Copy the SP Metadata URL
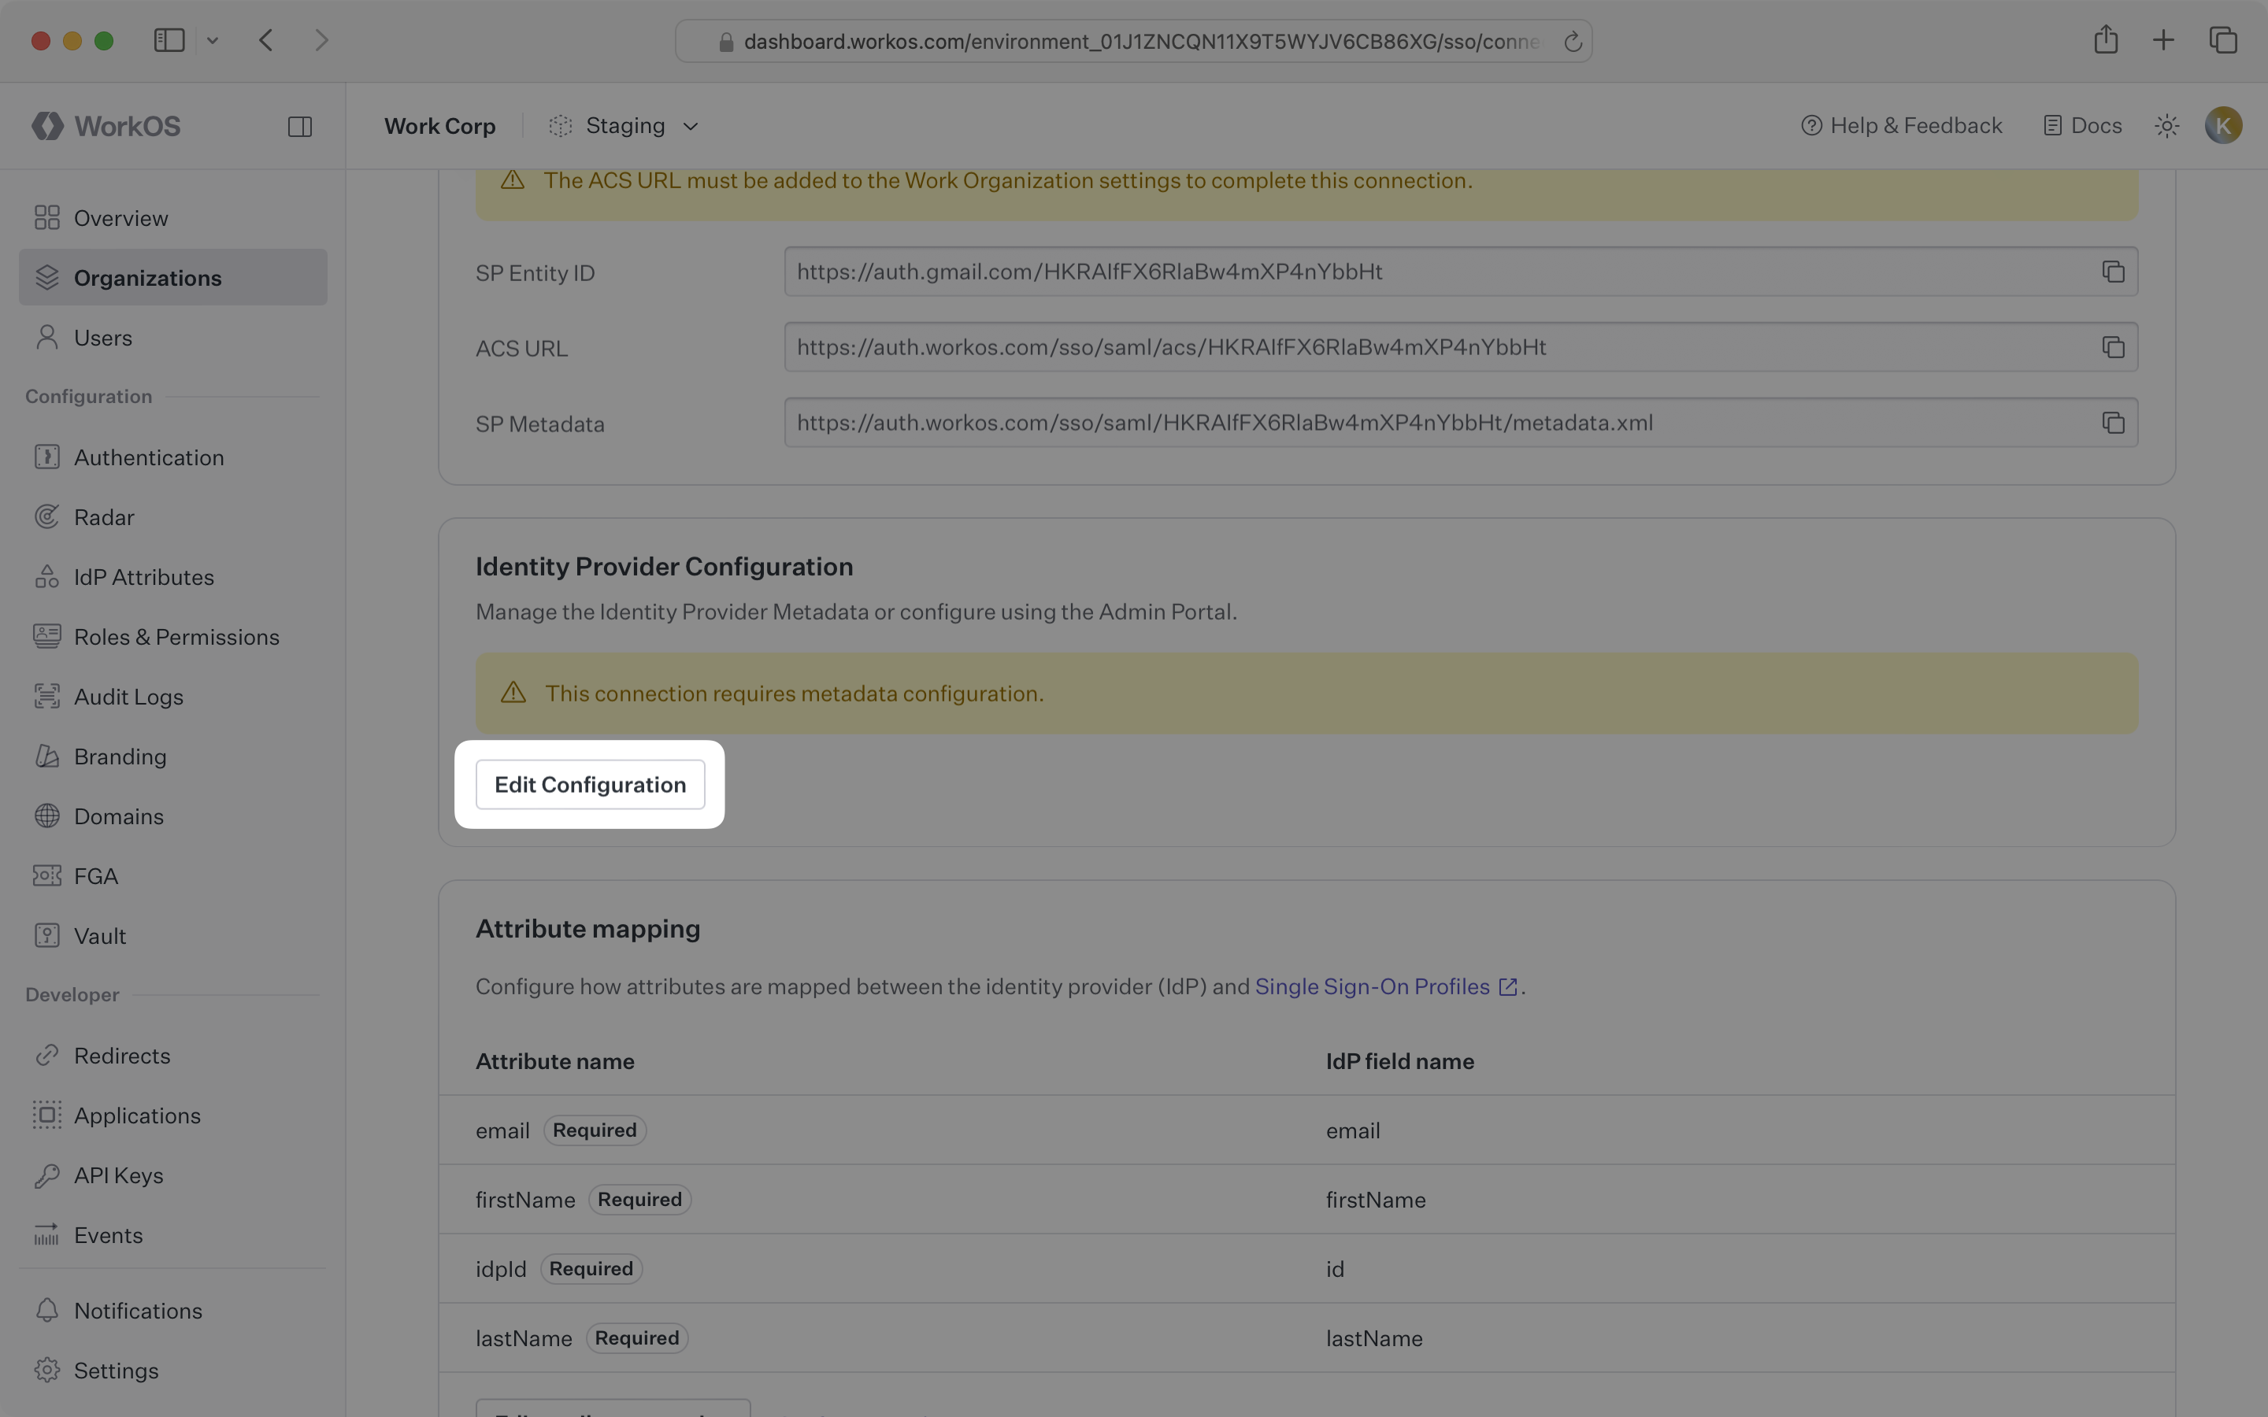The height and width of the screenshot is (1417, 2268). [x=2112, y=423]
